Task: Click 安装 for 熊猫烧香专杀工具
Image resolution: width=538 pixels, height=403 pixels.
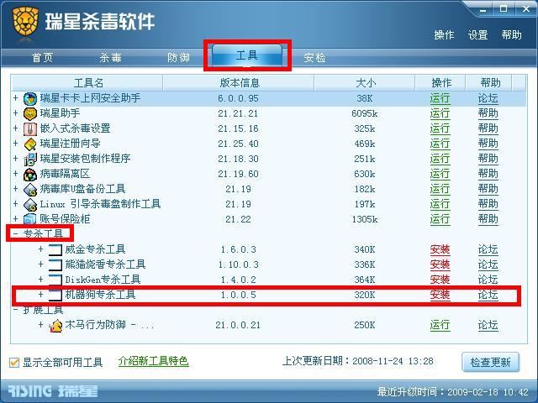Action: (440, 264)
